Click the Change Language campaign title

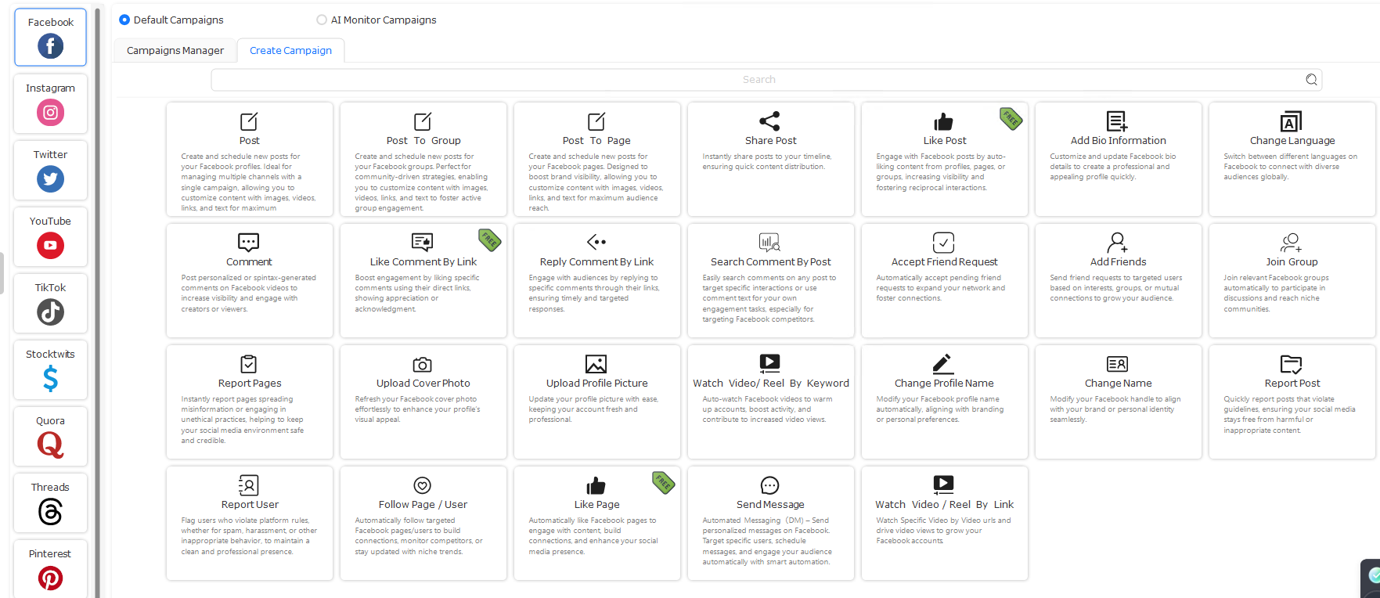(1292, 141)
